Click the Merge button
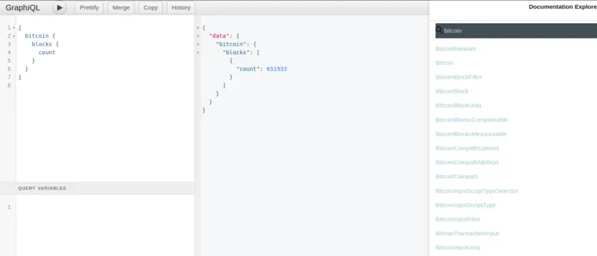The height and width of the screenshot is (256, 597). click(x=121, y=7)
